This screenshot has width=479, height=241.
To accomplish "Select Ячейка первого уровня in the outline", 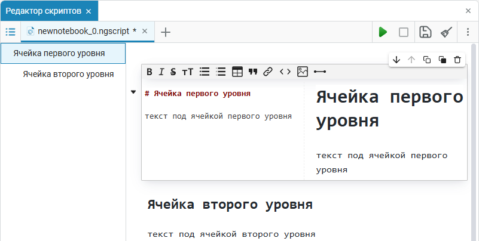I will [63, 53].
